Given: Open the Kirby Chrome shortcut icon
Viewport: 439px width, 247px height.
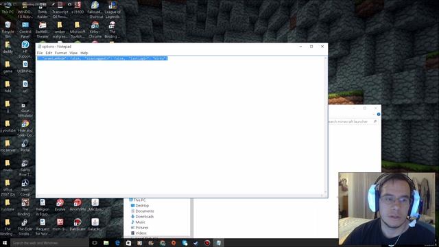Looking at the screenshot, I should pyautogui.click(x=95, y=30).
